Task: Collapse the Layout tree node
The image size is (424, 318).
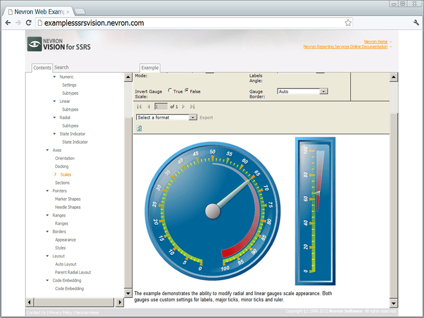Action: click(x=47, y=256)
